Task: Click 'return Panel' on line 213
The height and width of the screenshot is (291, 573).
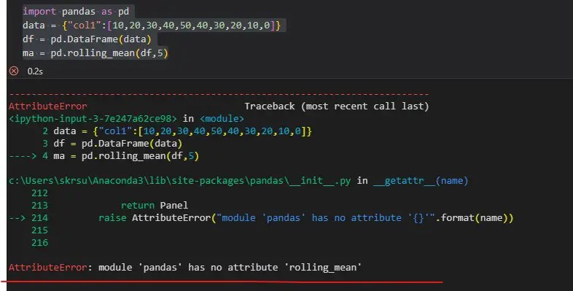Action: point(155,206)
